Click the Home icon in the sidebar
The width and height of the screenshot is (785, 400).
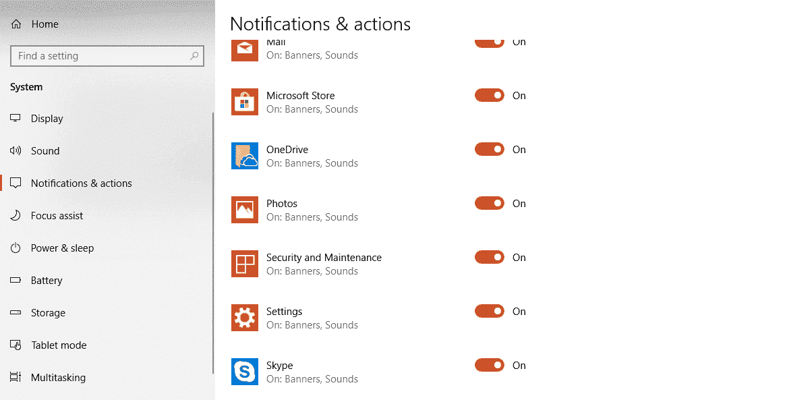(15, 24)
